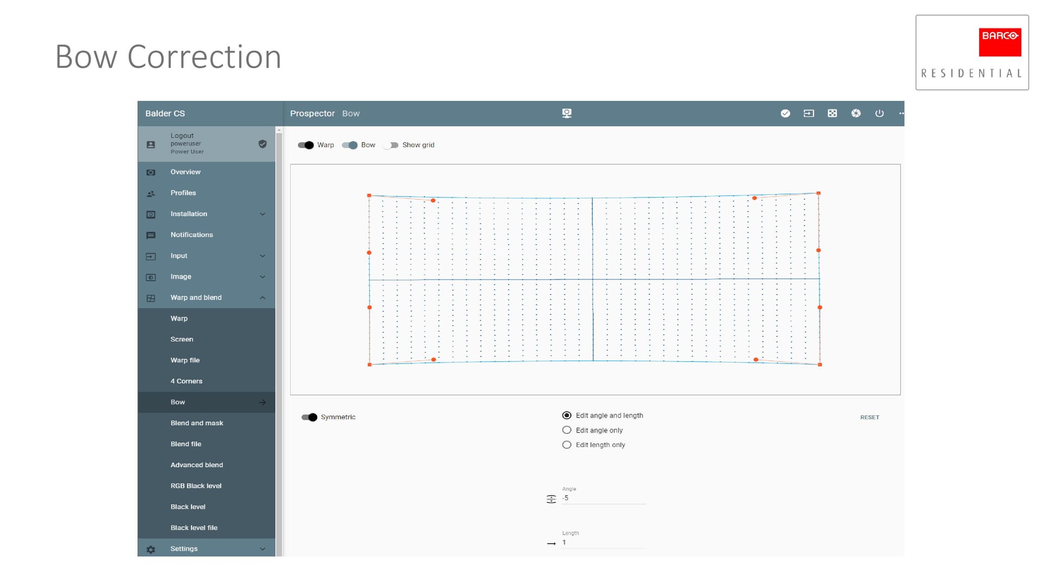Click the checkmark status icon in header
Viewport: 1042px width, 586px height.
coord(785,113)
